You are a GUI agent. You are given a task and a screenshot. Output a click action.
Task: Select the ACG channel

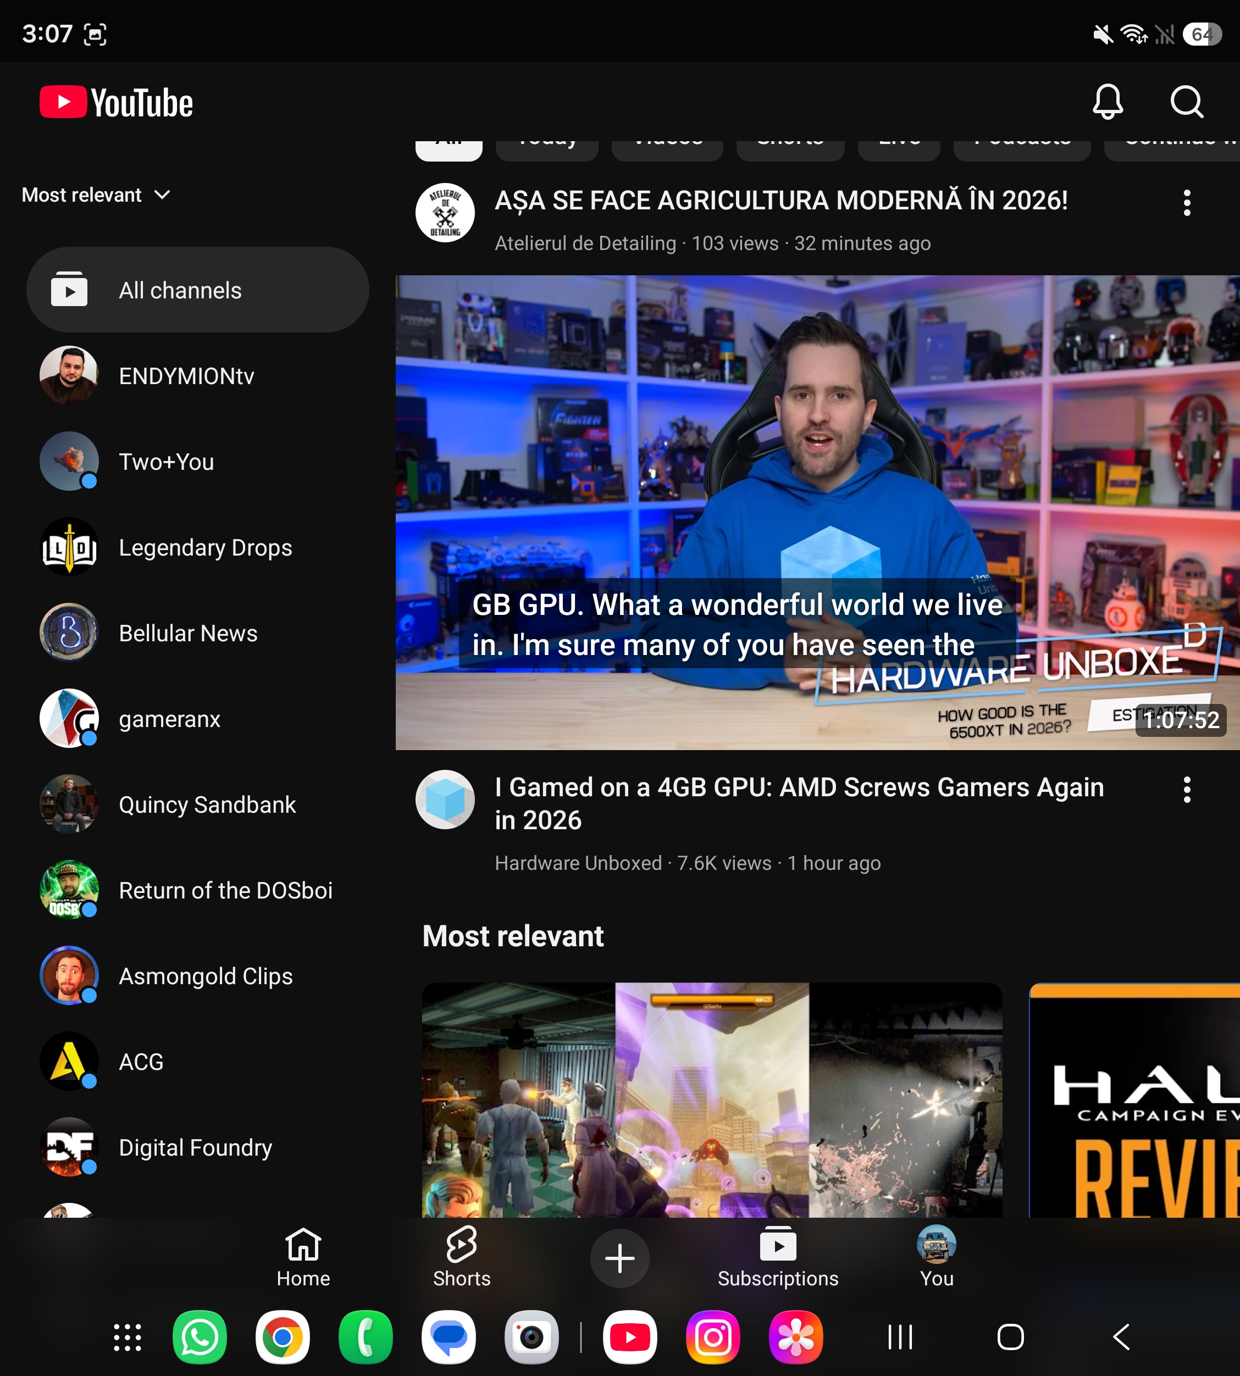[x=197, y=1061]
